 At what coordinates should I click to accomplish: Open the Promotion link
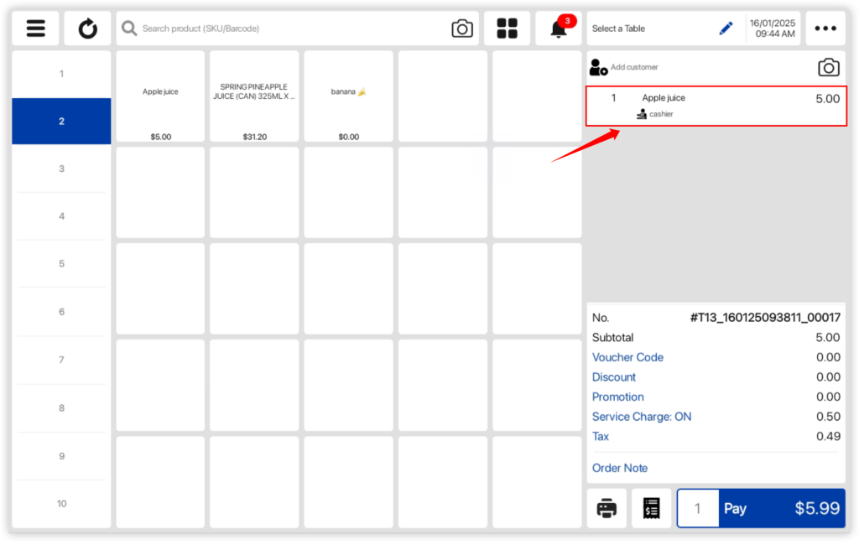click(618, 397)
